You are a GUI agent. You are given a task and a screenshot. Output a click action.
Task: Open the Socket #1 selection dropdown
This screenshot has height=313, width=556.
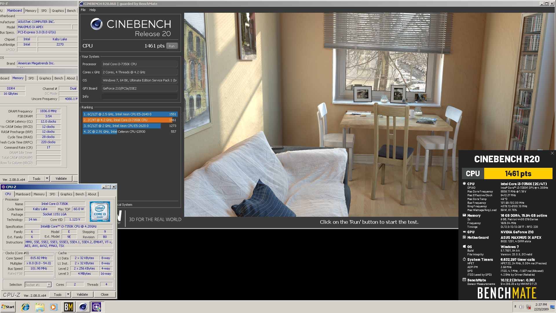[x=38, y=285]
